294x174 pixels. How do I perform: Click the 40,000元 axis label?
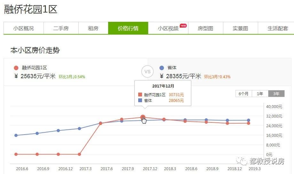274,106
